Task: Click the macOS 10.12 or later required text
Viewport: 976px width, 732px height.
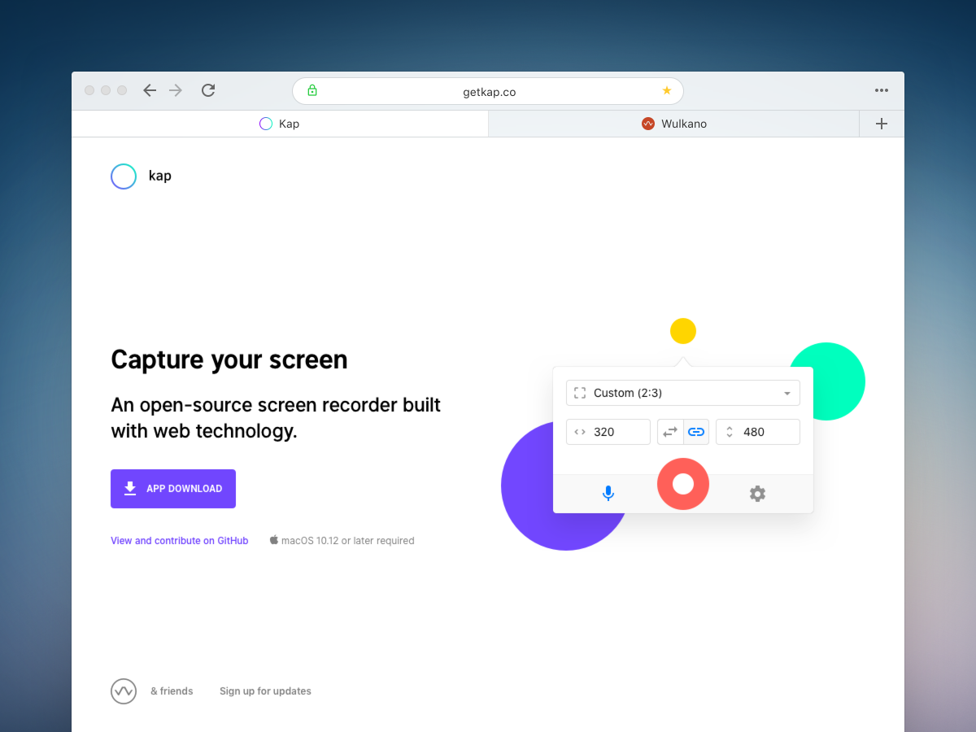Action: [x=348, y=541]
